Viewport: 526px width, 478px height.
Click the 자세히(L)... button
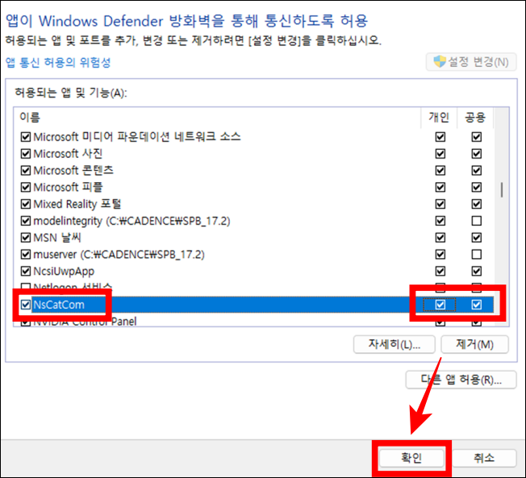pos(394,344)
